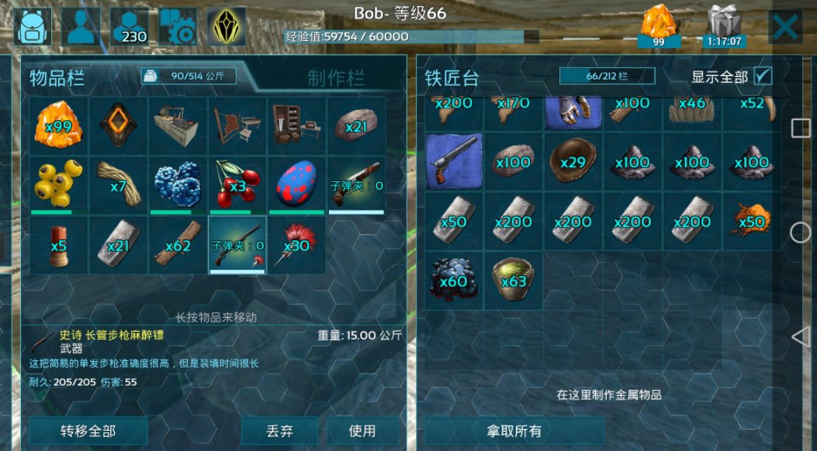Select the revolver blueprint in 铁匠台
This screenshot has width=817, height=451.
point(454,162)
